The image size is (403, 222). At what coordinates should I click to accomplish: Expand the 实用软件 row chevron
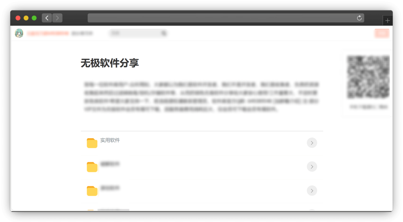tap(312, 143)
